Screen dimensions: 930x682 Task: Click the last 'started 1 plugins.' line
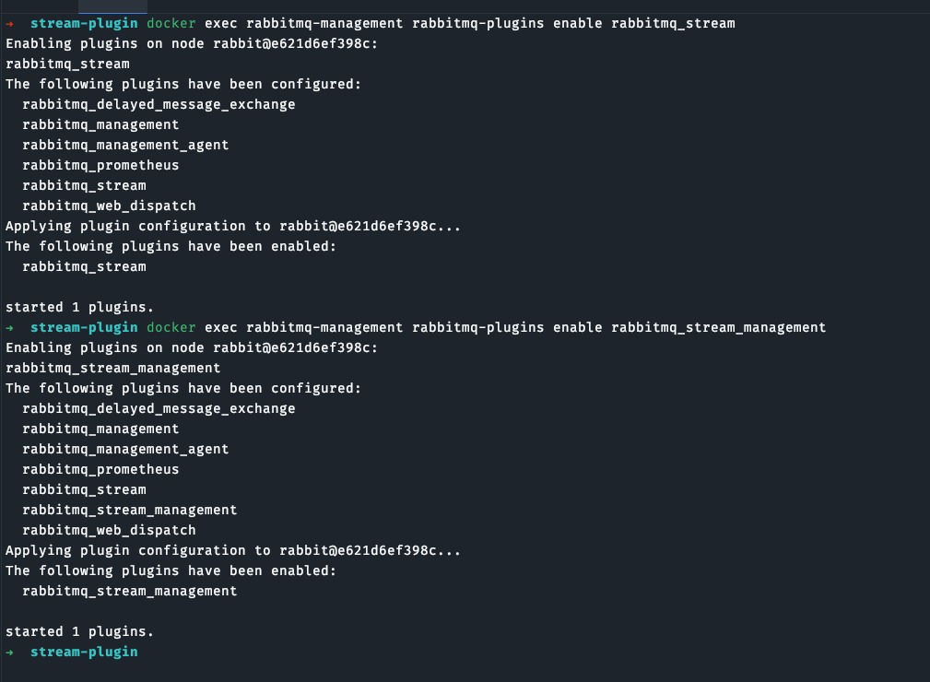pyautogui.click(x=79, y=631)
